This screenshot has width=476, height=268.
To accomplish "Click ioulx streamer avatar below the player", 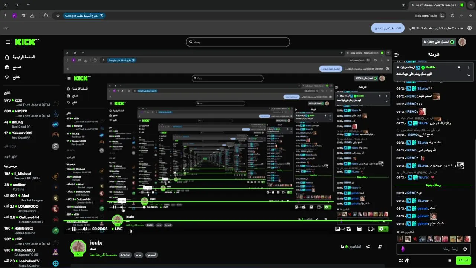I will pyautogui.click(x=78, y=248).
